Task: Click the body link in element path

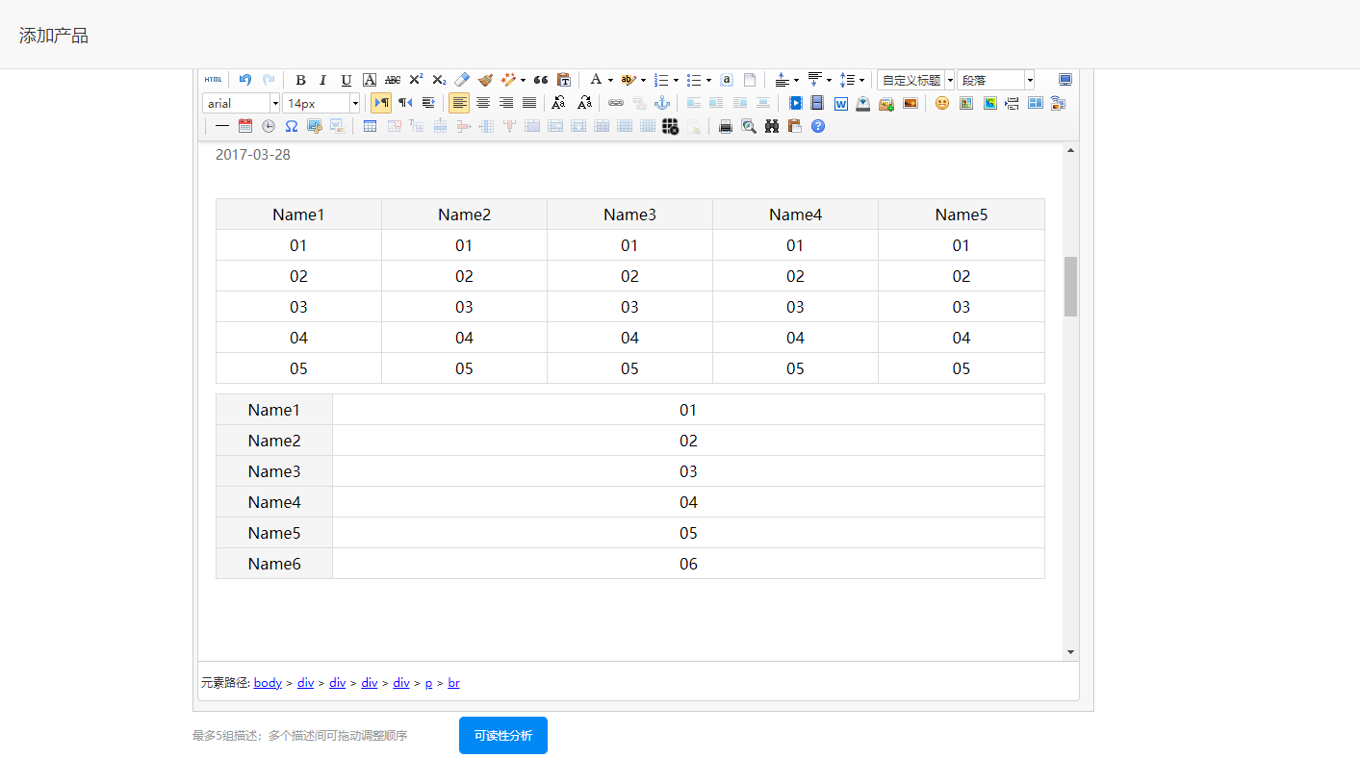Action: pos(268,683)
